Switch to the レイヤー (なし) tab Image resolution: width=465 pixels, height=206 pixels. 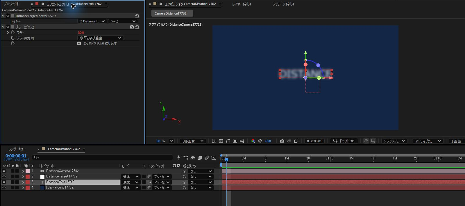242,4
